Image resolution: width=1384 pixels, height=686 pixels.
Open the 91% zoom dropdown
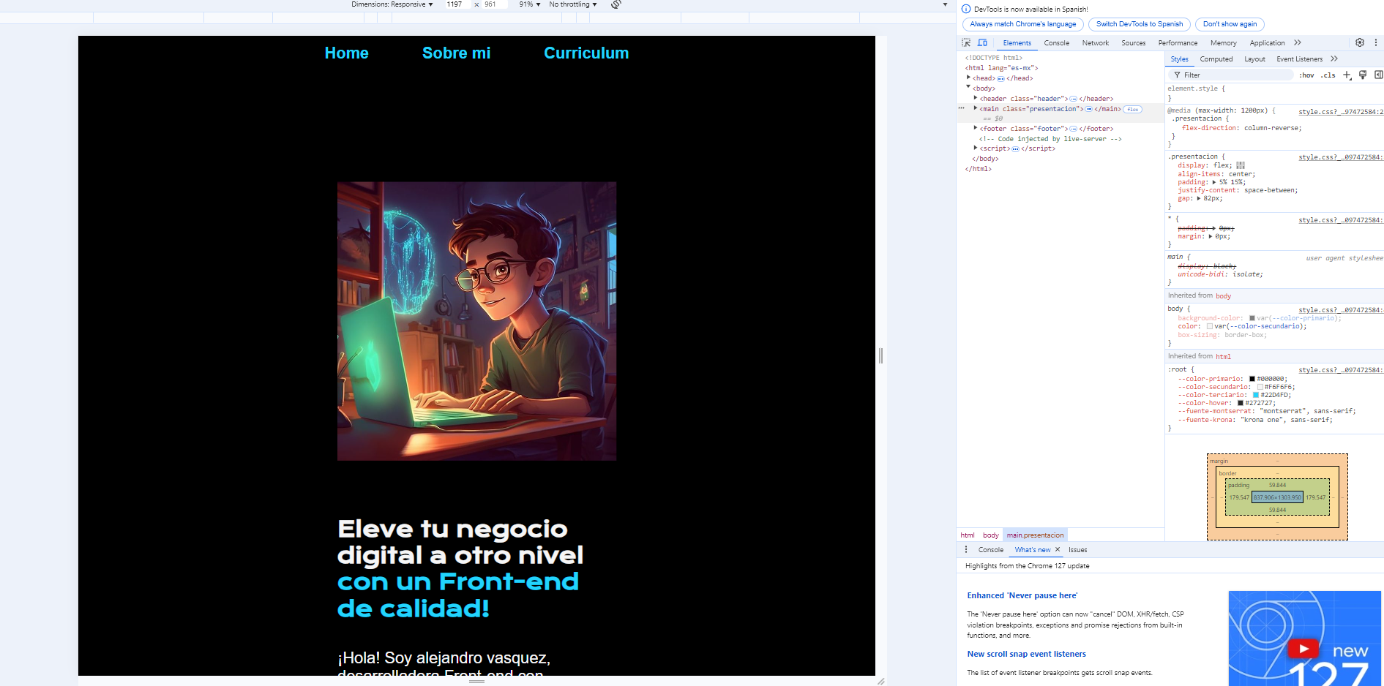point(530,4)
